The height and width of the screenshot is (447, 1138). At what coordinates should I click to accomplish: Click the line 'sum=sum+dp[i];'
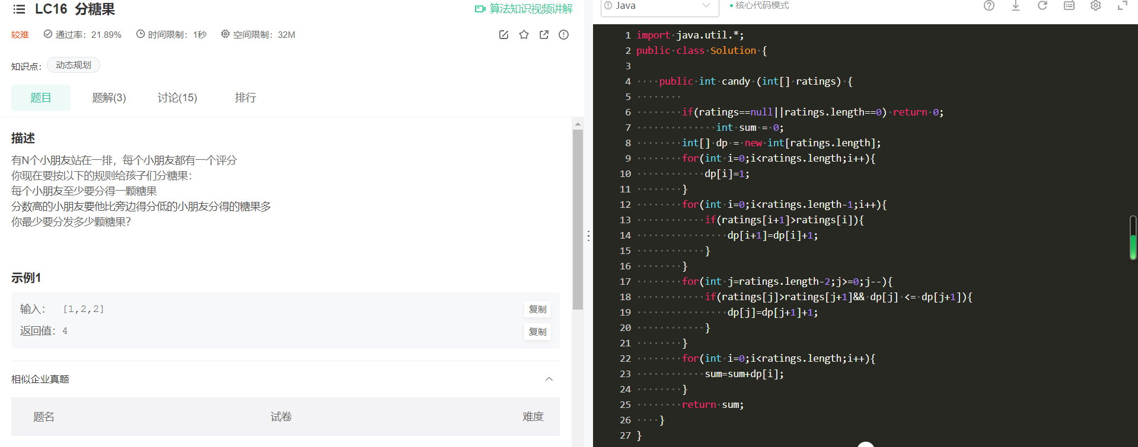coord(744,374)
